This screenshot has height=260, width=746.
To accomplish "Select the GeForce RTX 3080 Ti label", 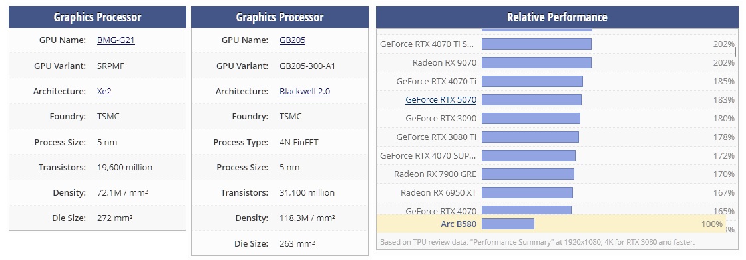I will click(436, 137).
